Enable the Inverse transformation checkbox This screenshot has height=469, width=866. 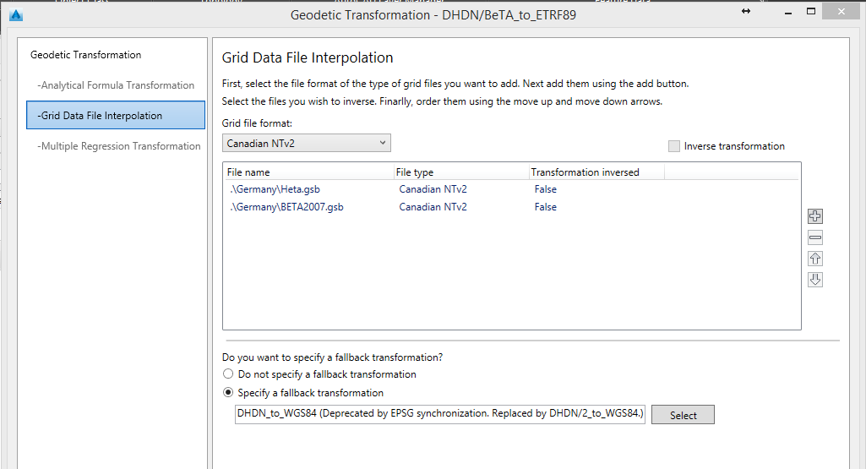pos(674,146)
